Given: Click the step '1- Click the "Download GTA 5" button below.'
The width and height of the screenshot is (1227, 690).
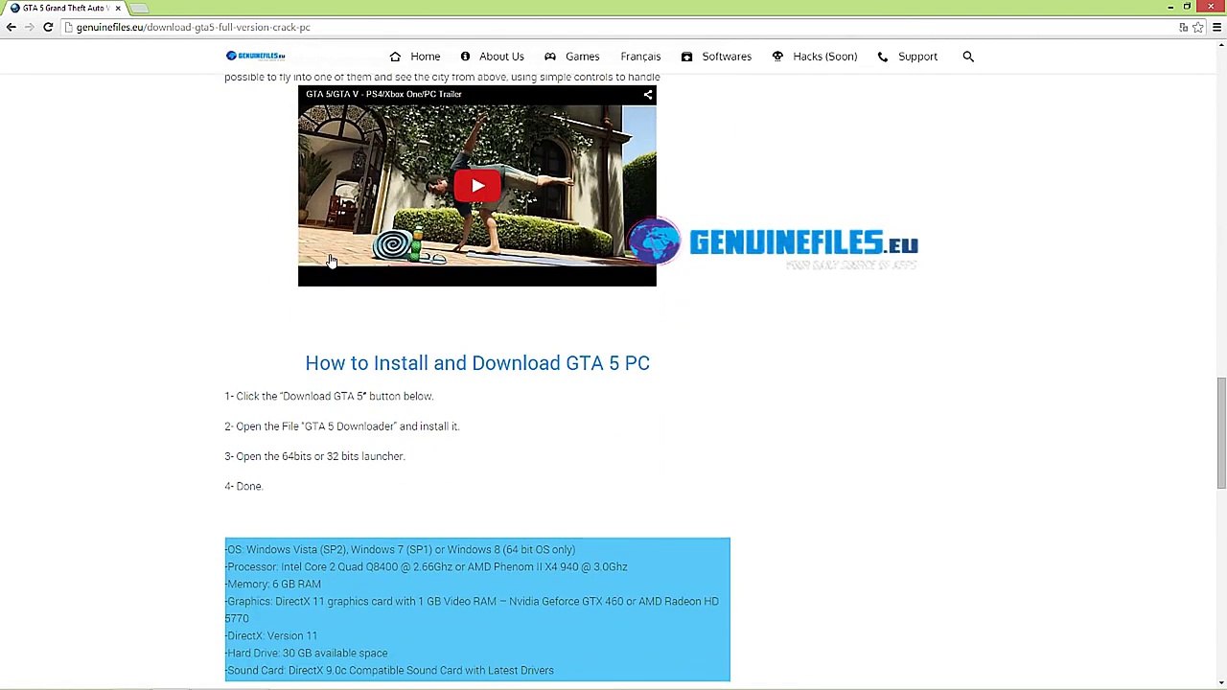Looking at the screenshot, I should click(x=329, y=396).
